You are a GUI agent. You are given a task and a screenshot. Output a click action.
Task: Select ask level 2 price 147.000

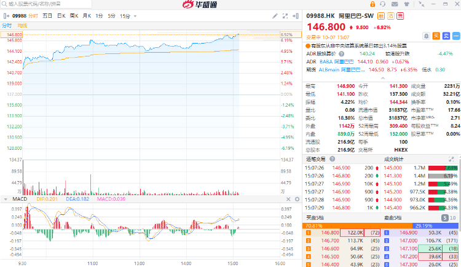click(x=408, y=241)
